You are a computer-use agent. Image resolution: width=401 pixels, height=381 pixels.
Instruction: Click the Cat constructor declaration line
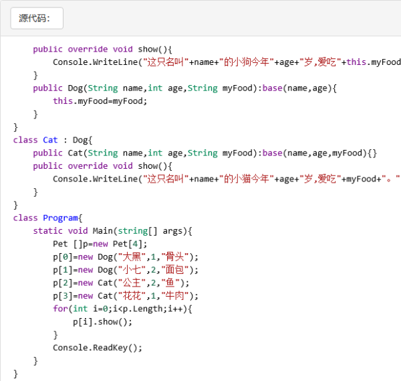(205, 153)
